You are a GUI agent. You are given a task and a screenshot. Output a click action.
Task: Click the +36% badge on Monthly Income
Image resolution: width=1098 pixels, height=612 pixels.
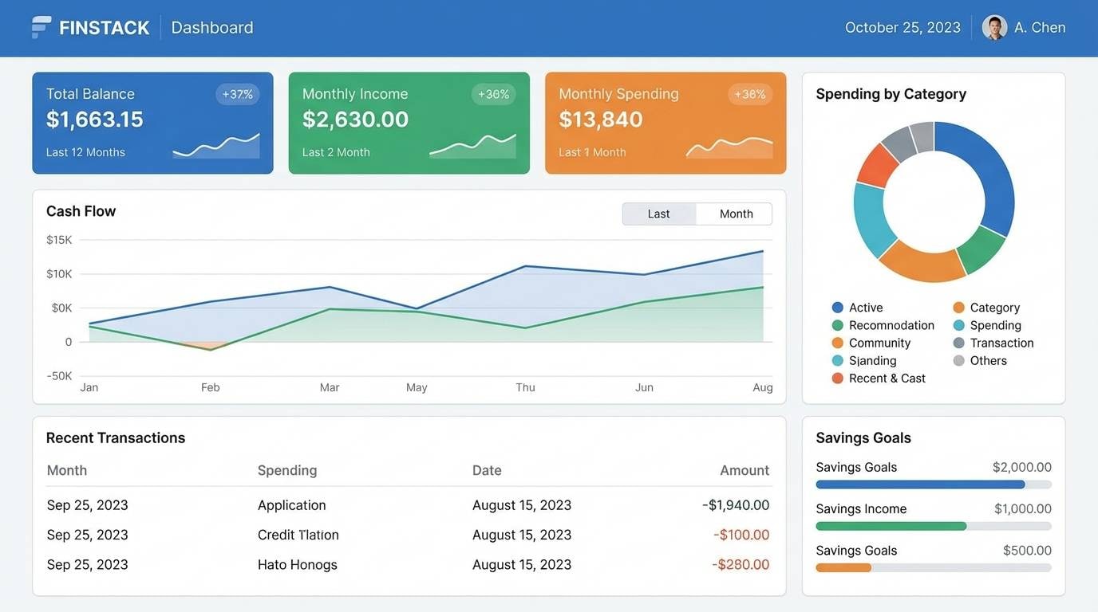493,93
